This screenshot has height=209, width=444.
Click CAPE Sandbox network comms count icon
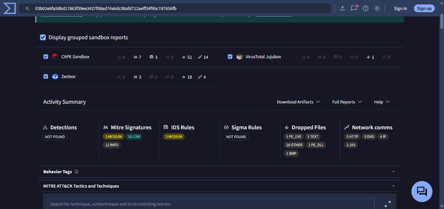(200, 57)
